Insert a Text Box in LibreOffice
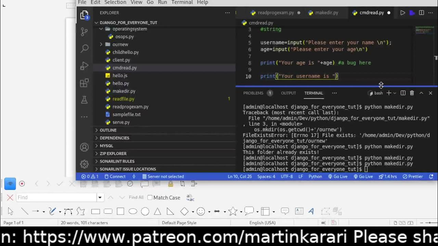The height and width of the screenshot is (246, 438). click(299, 211)
